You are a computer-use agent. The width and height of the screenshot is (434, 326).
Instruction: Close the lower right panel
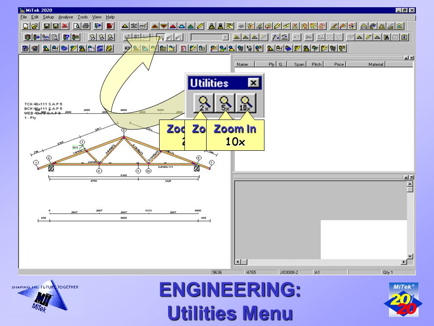[x=412, y=177]
